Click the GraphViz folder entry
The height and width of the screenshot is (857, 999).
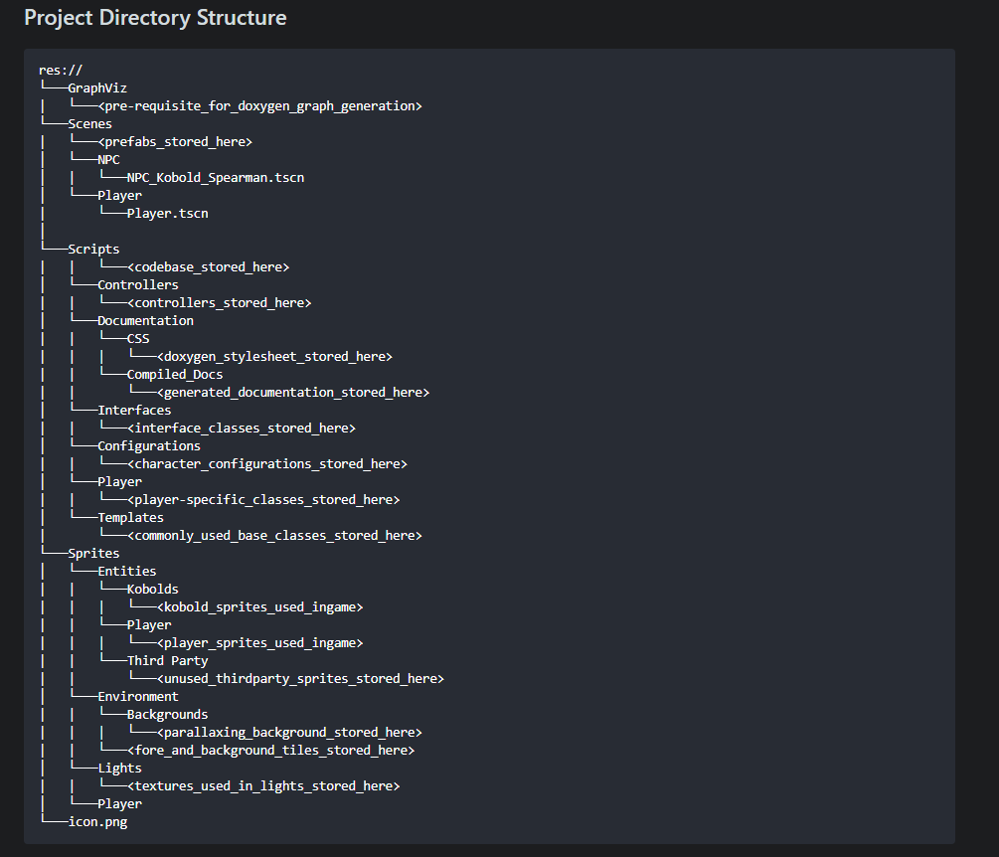(x=97, y=87)
